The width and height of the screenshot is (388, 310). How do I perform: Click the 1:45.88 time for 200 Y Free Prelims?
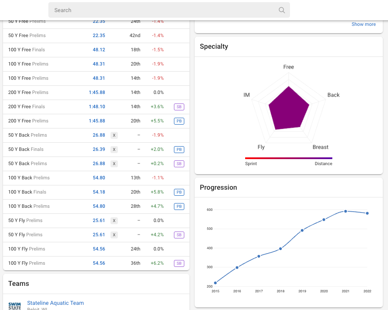pos(97,92)
